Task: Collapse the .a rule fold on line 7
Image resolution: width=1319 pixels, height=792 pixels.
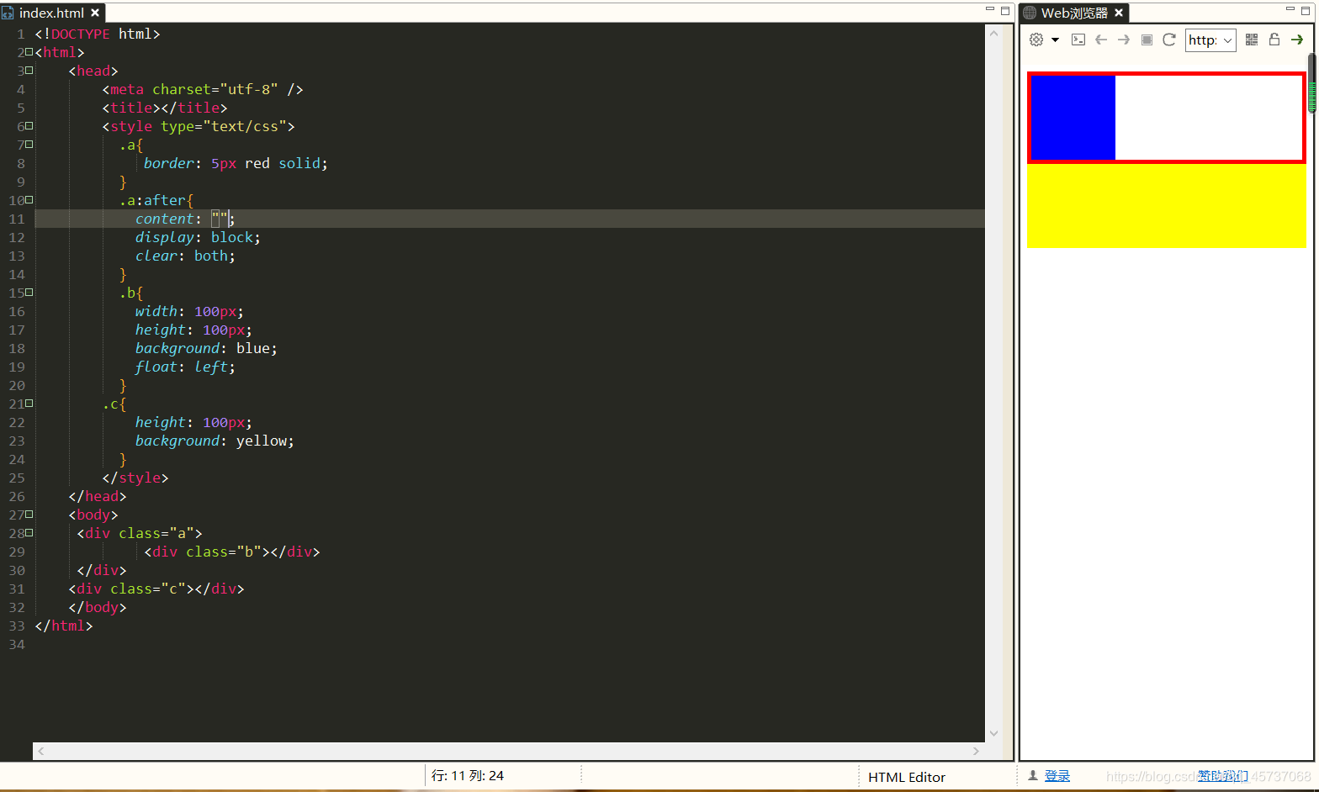Action: 29,145
